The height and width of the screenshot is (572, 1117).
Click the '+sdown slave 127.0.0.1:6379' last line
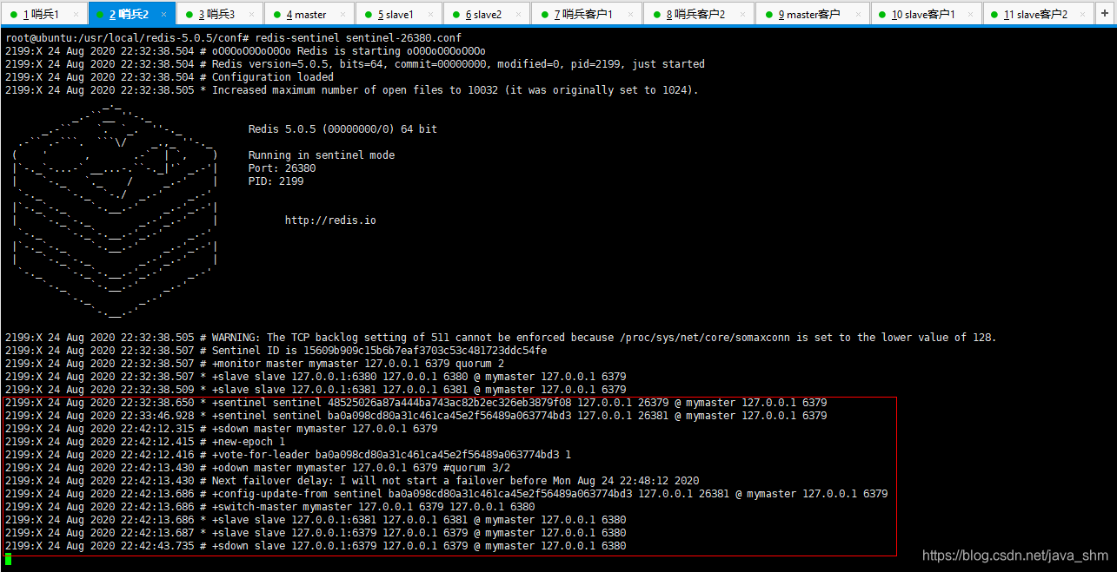tap(316, 546)
